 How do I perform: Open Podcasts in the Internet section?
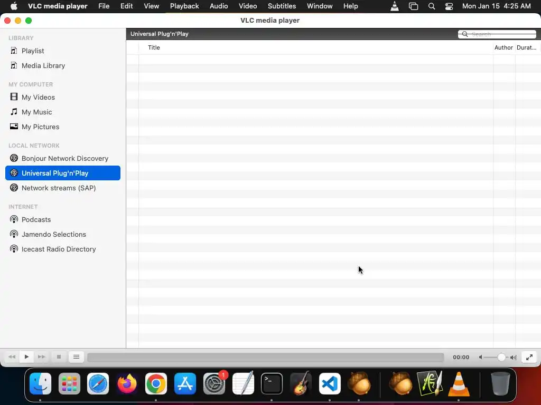tap(36, 220)
